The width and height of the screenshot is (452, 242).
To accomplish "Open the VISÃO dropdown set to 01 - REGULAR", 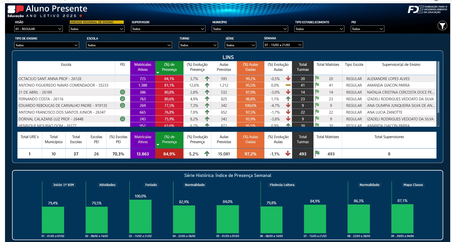I will click(x=38, y=29).
